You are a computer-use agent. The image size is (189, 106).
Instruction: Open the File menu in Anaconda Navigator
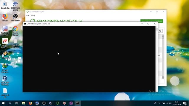tap(28, 16)
